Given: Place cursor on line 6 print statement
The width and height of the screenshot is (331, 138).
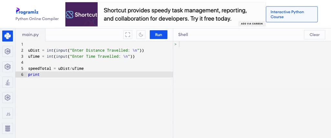Looking at the screenshot, I should coord(34,74).
